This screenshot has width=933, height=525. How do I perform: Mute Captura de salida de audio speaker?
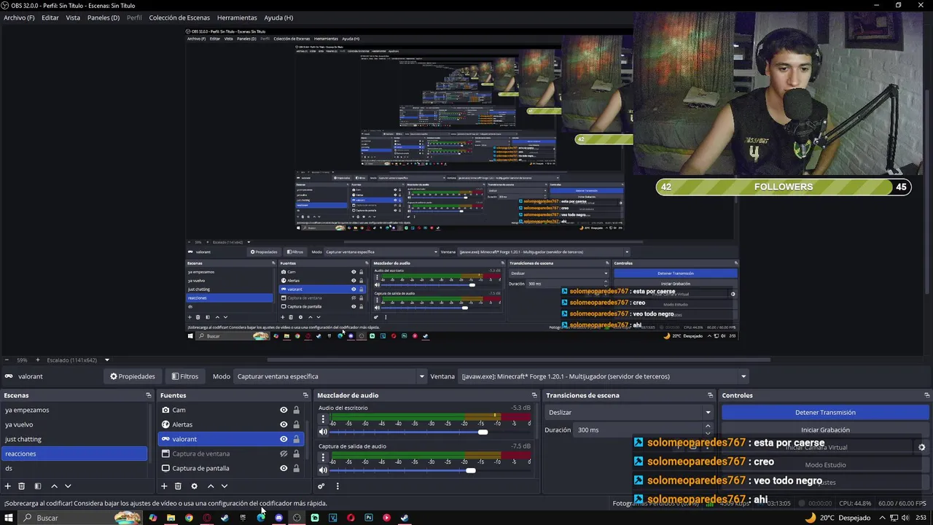click(323, 470)
